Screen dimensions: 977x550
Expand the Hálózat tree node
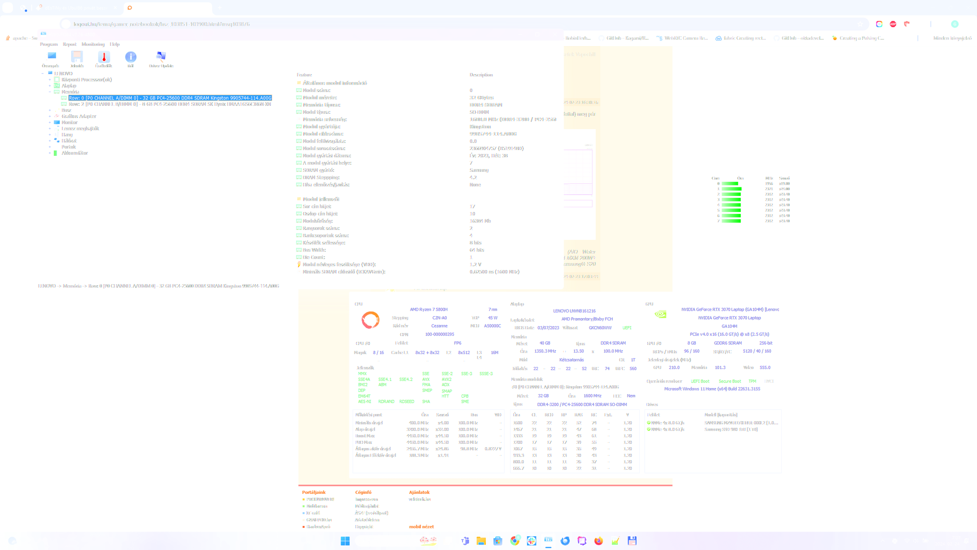click(x=50, y=141)
